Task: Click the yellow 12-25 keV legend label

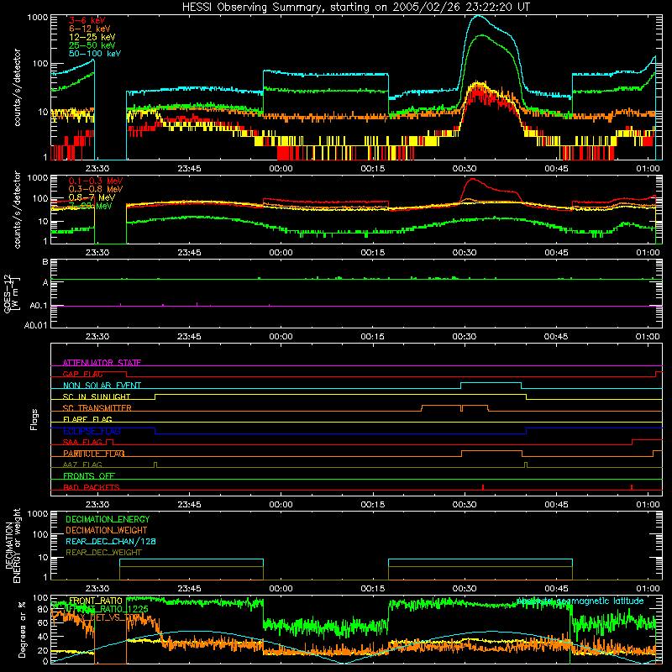Action: coord(92,37)
